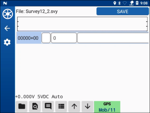Click the SAVE button
Screen dimensions: 150x113
coord(123,11)
